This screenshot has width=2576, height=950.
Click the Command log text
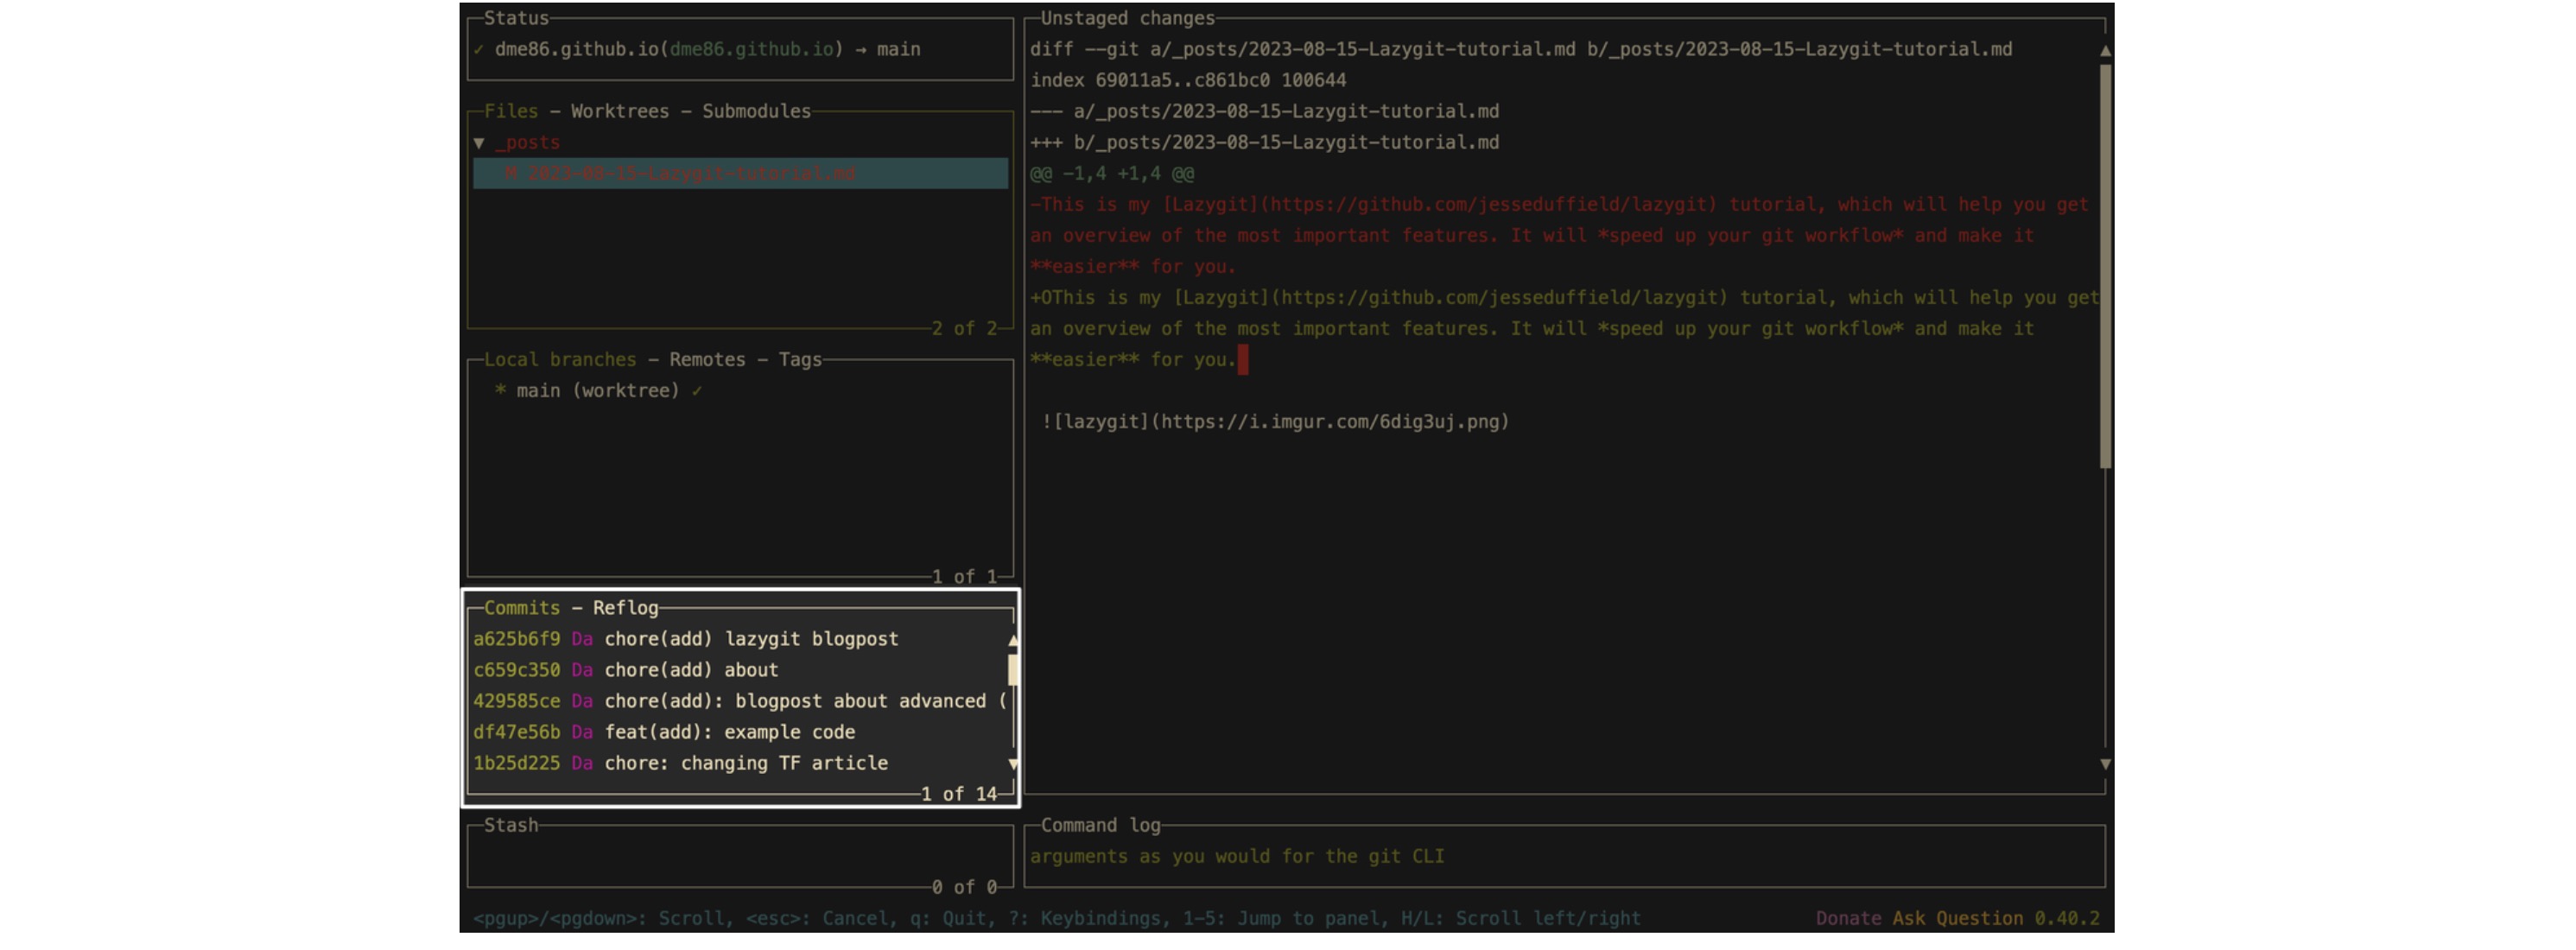click(1237, 856)
